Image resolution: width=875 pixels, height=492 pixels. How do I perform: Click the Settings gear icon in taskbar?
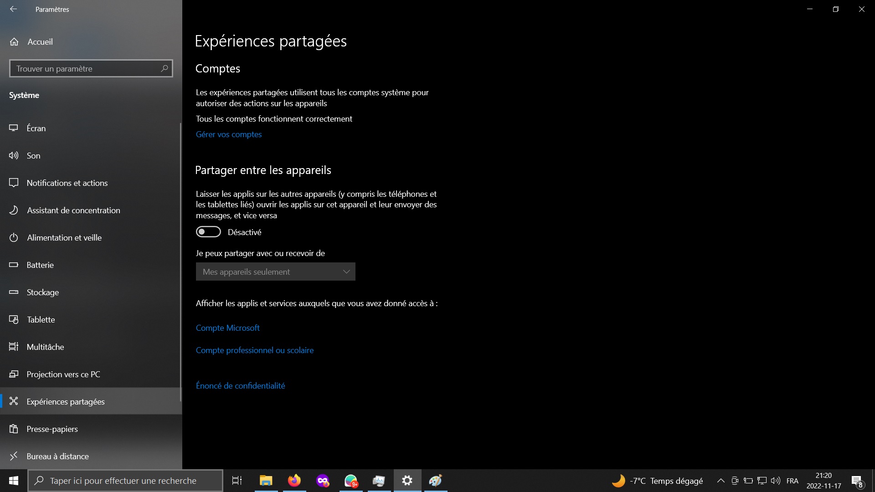tap(407, 480)
